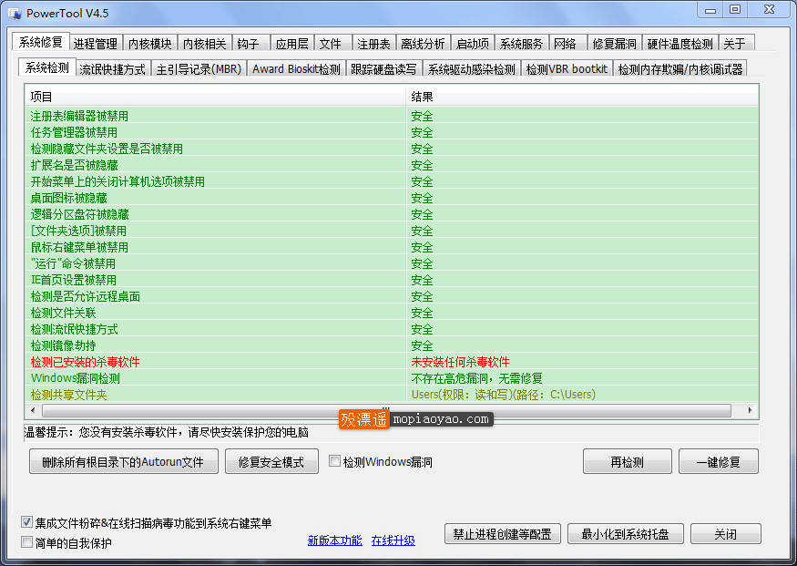Switch to 检测VBR bootkit sub-tab
This screenshot has height=566, width=797.
[x=567, y=68]
